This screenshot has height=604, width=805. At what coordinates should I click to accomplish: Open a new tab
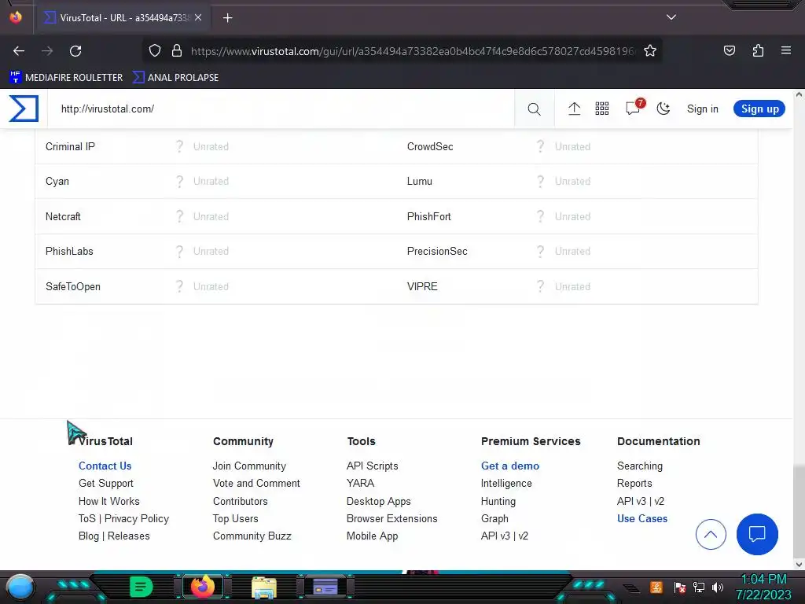pyautogui.click(x=227, y=18)
